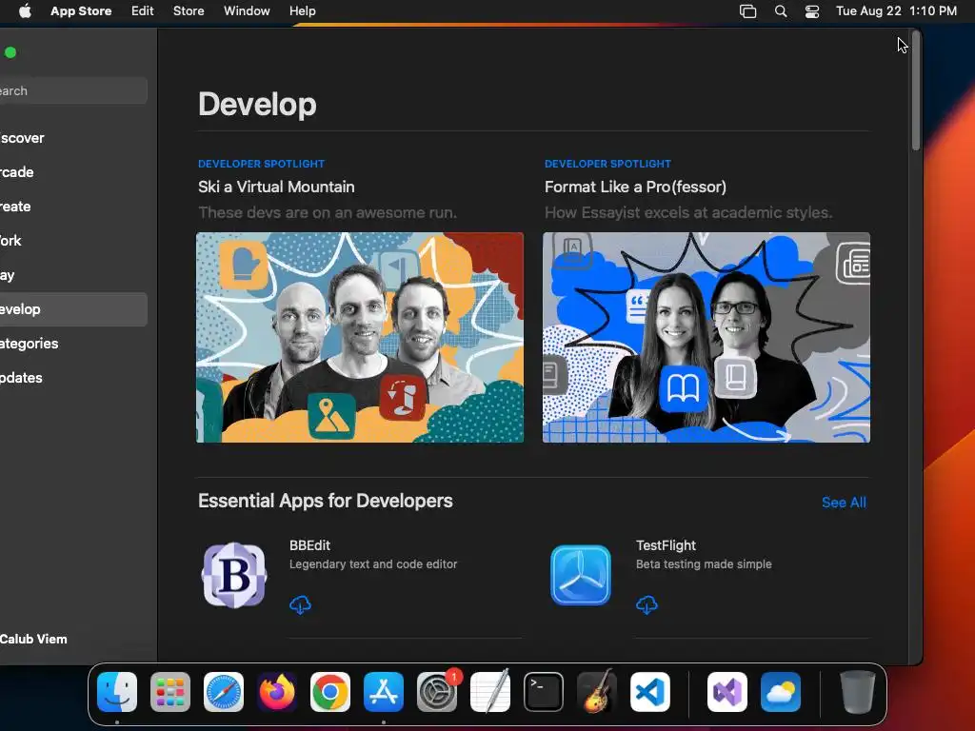
Task: Select Discover in the sidebar
Action: tap(73, 138)
